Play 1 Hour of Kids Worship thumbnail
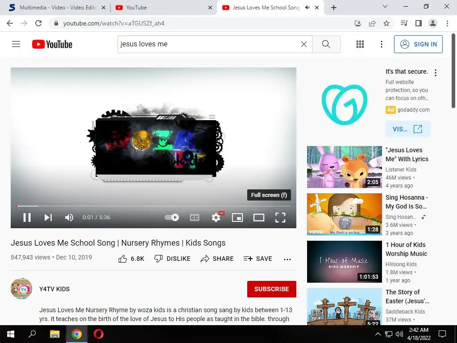Viewport: 457px width, 343px height. pos(344,262)
